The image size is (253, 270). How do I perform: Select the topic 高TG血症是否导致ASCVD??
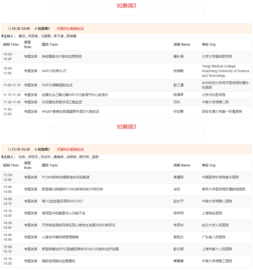coord(62,201)
